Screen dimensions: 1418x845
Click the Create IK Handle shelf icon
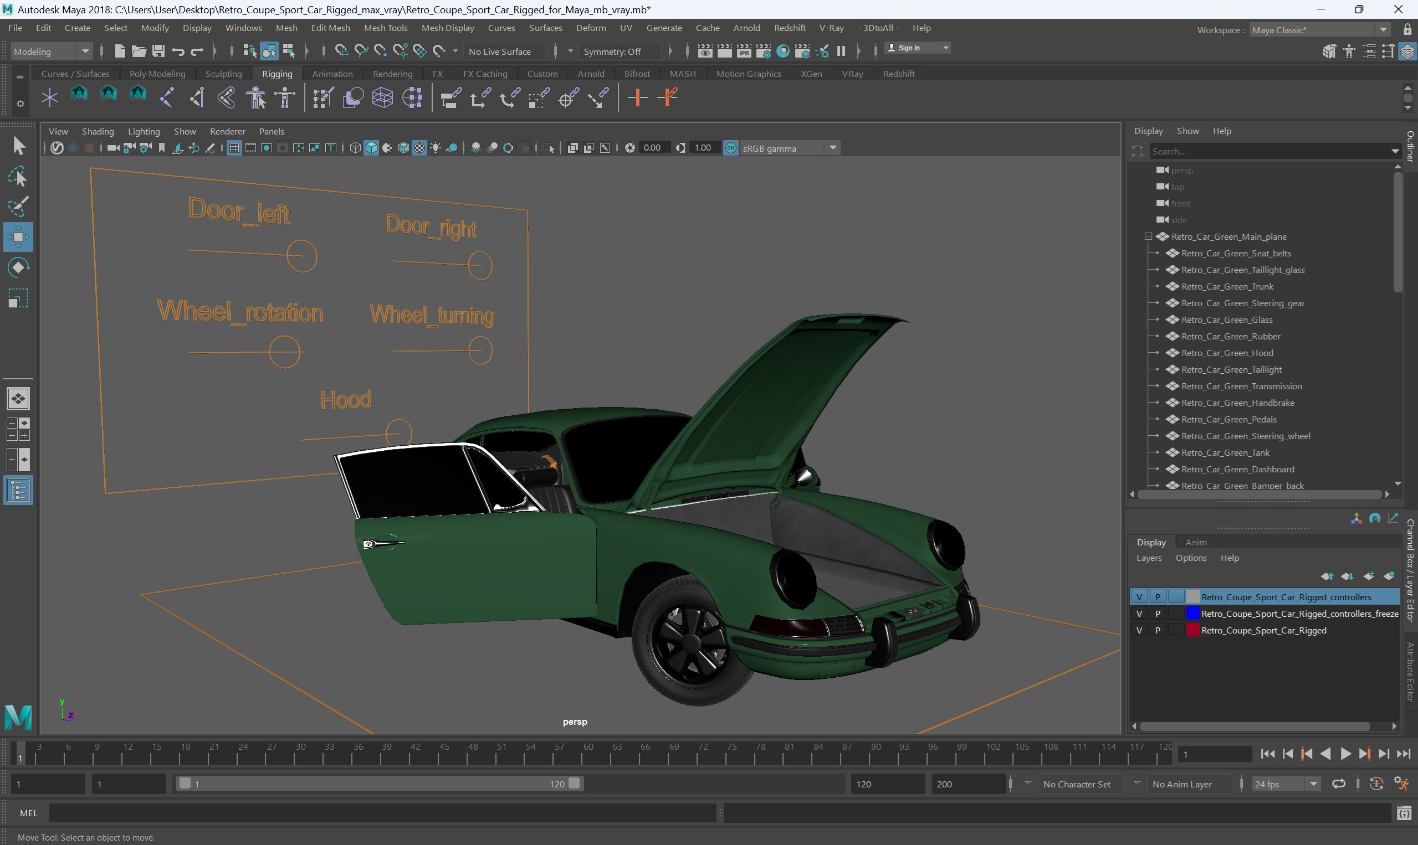(x=197, y=97)
